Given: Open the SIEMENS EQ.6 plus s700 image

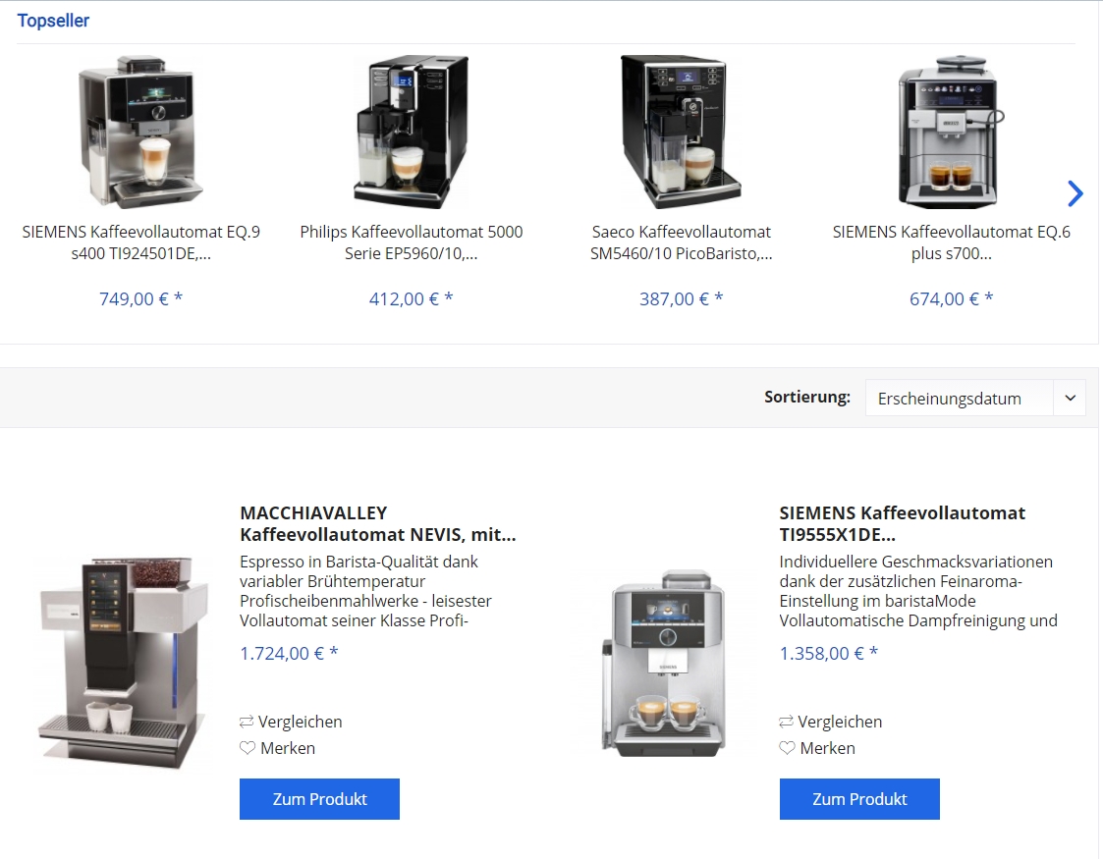Looking at the screenshot, I should [x=951, y=132].
